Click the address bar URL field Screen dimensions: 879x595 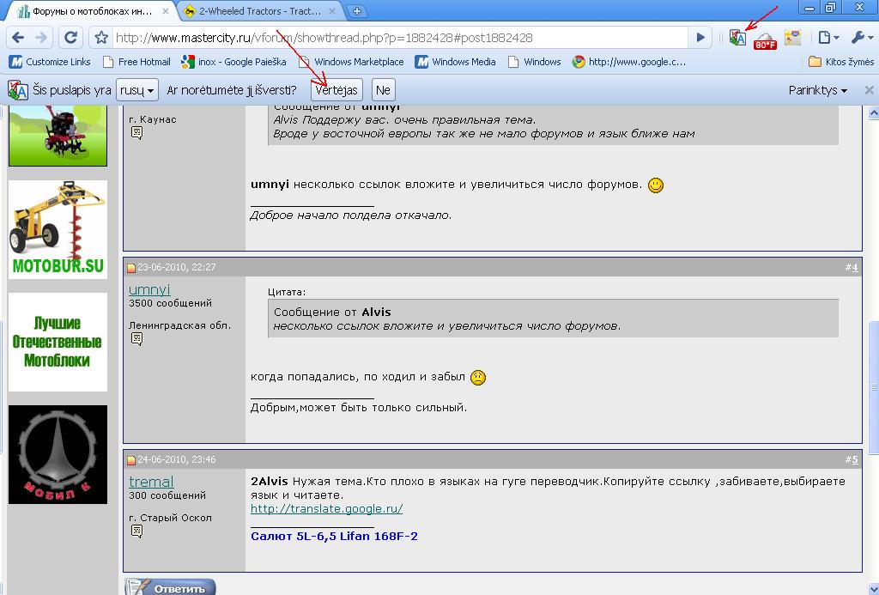398,38
